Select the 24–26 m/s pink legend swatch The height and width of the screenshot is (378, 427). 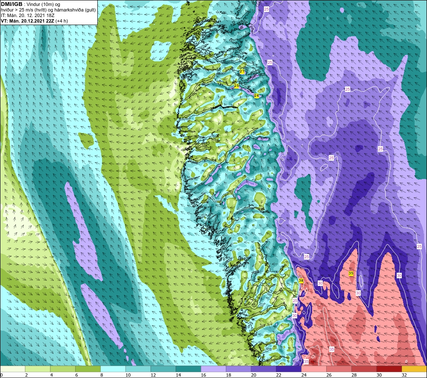pyautogui.click(x=314, y=369)
